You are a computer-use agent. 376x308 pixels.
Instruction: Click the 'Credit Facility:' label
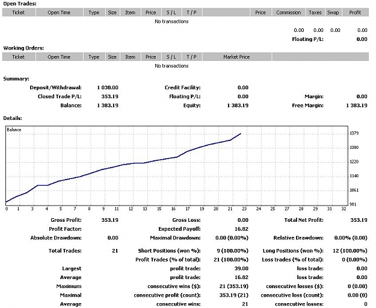[x=183, y=87]
